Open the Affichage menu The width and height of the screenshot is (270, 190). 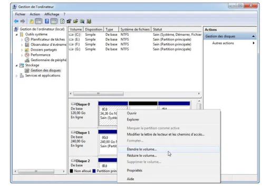click(52, 14)
